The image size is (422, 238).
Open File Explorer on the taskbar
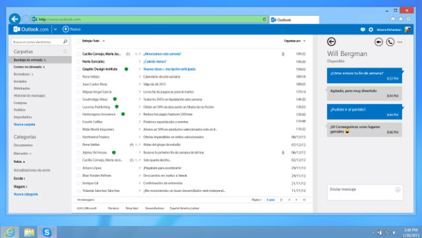29,232
